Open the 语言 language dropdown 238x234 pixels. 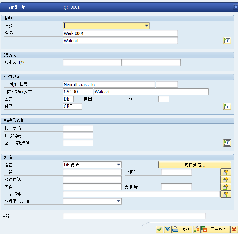[x=118, y=165]
